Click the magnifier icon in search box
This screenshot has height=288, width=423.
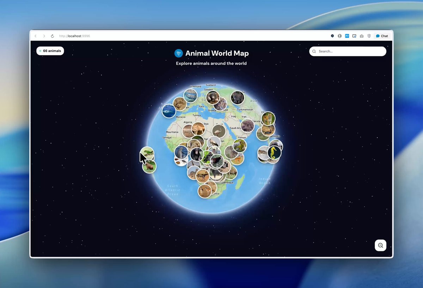tap(314, 51)
